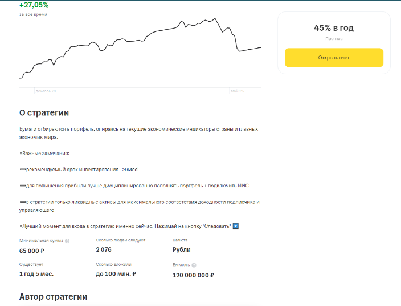401x306 pixels.
Task: Click the "Прогноз" label in the forecast card
Action: (x=334, y=39)
